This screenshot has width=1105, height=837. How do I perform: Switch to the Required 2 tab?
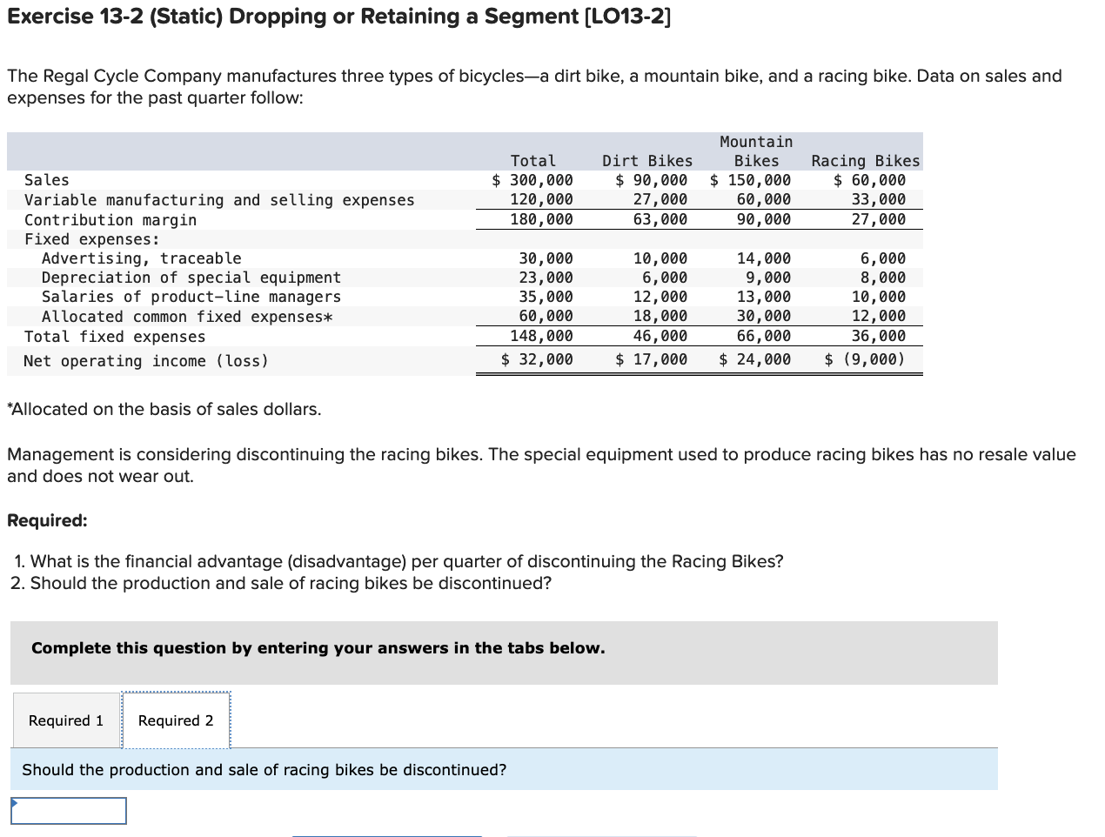point(176,720)
